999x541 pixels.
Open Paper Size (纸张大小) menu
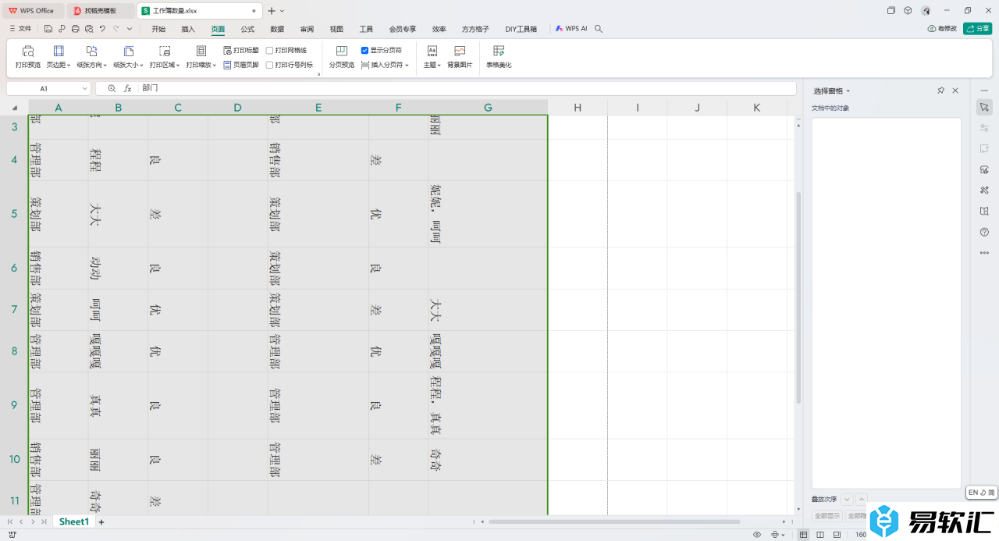point(128,57)
